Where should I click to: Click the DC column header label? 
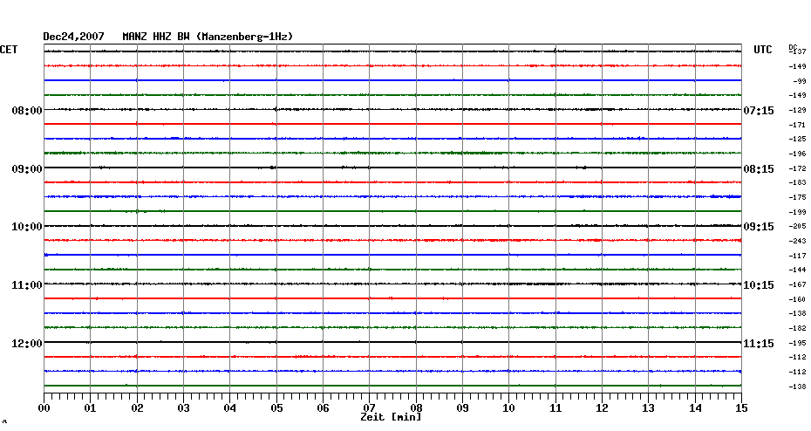point(793,46)
